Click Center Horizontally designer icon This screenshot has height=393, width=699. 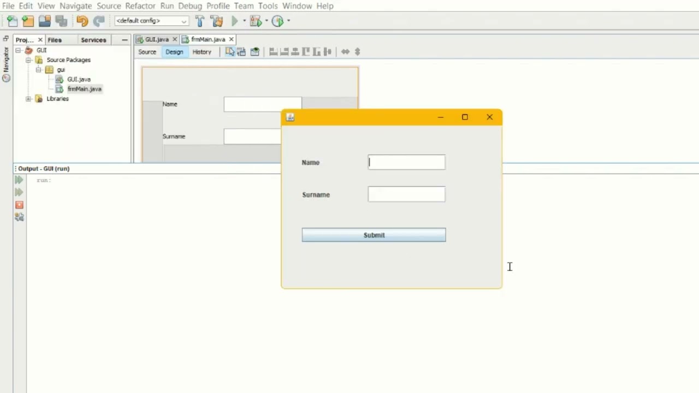point(295,51)
